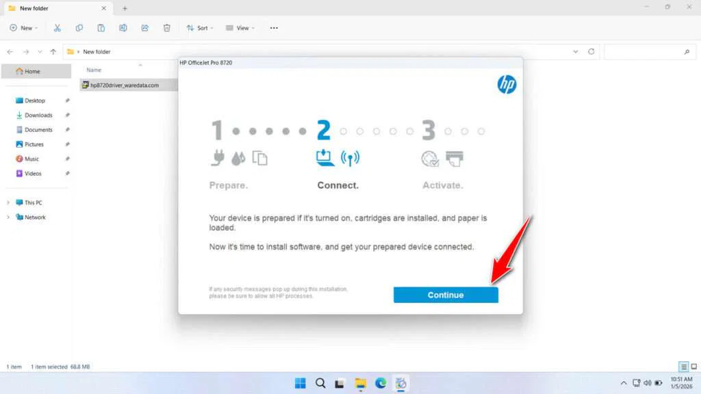Navigate back with the arrow button
The image size is (701, 394).
[10, 51]
